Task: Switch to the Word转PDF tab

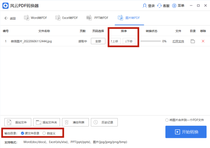Action: click(x=36, y=18)
